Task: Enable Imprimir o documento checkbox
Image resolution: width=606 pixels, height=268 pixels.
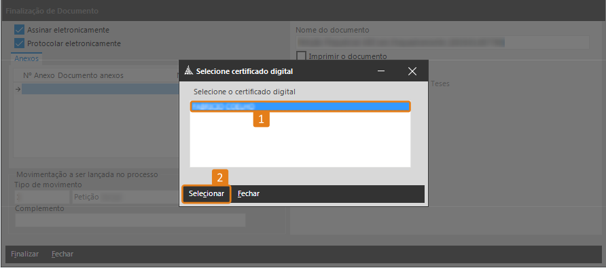Action: [301, 56]
